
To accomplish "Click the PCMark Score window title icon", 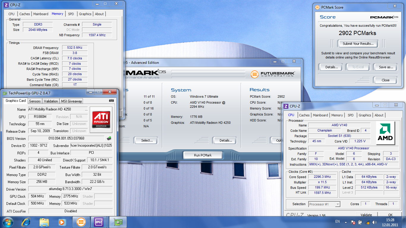I will 317,7.
